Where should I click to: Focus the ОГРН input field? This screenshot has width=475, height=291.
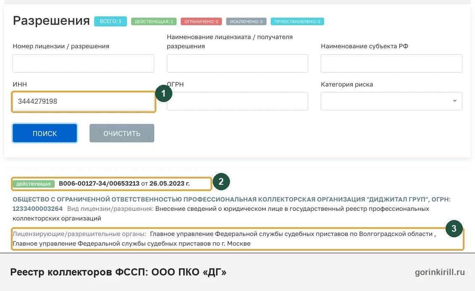coord(237,101)
